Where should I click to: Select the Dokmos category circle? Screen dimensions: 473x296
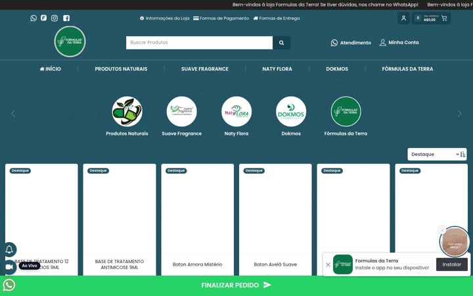tap(291, 111)
